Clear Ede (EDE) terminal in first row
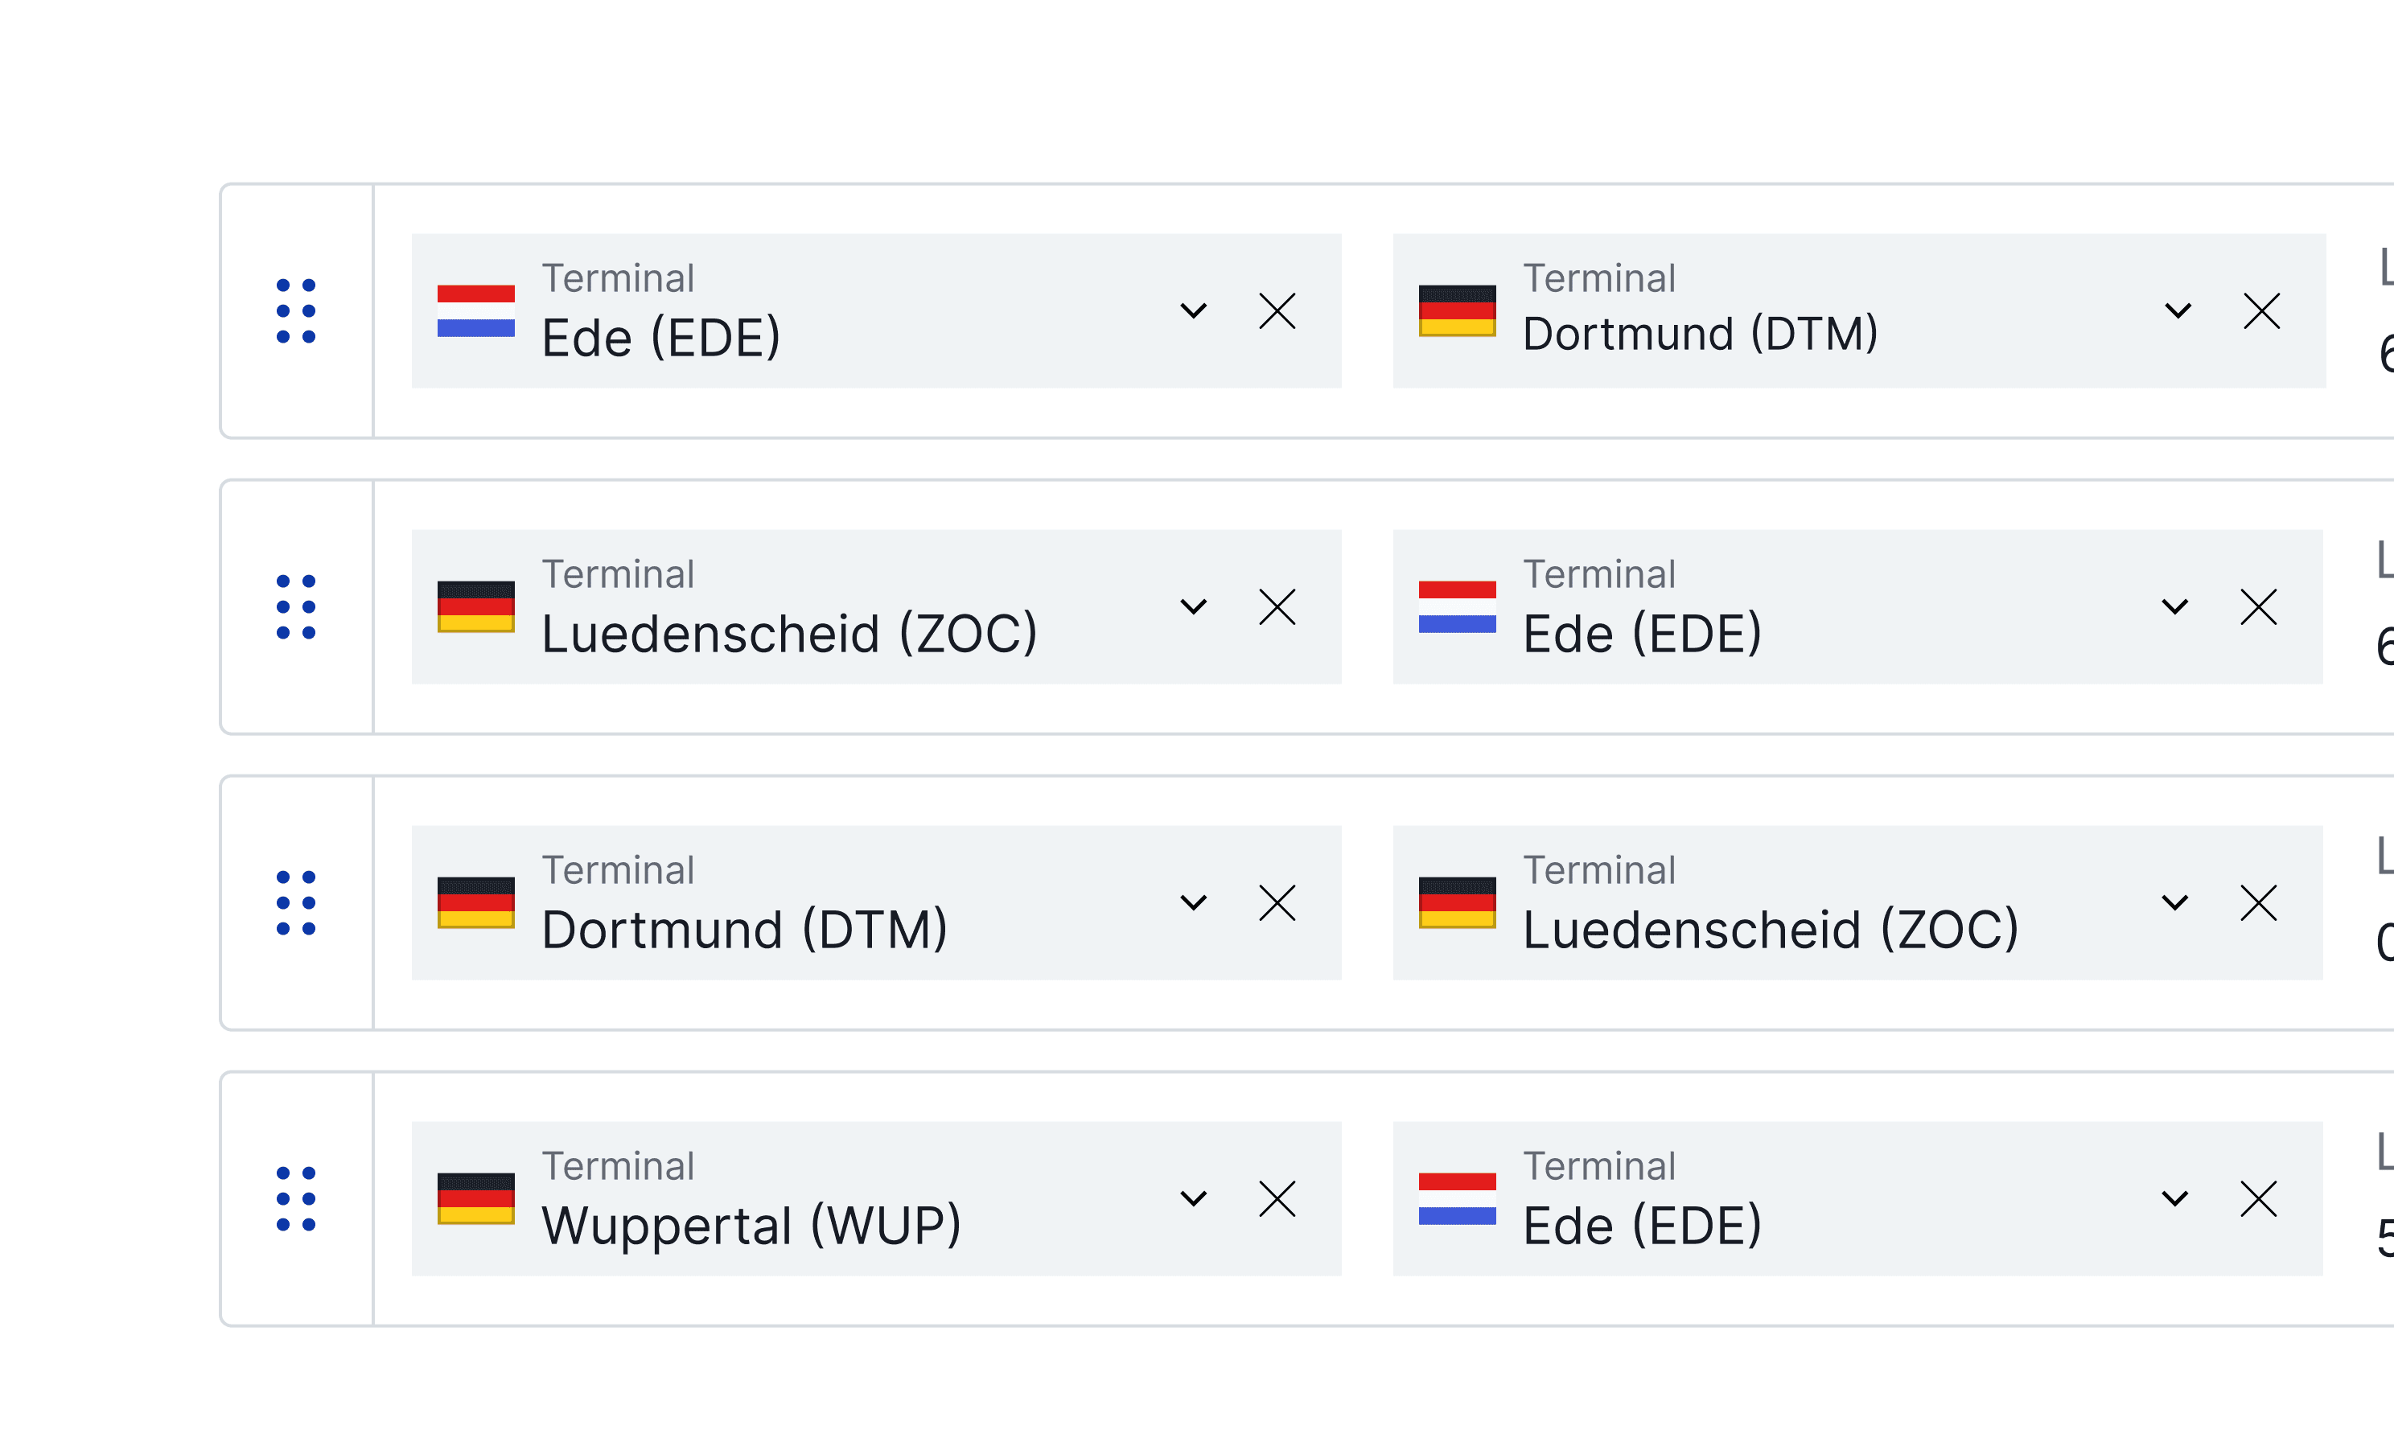Screen dimensions: 2394x1438 click(x=1277, y=311)
